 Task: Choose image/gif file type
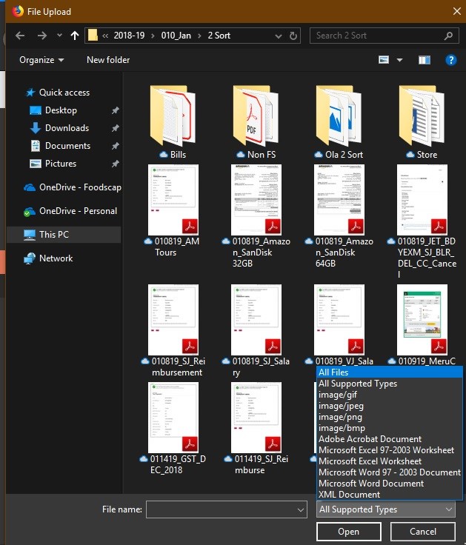[x=389, y=395]
